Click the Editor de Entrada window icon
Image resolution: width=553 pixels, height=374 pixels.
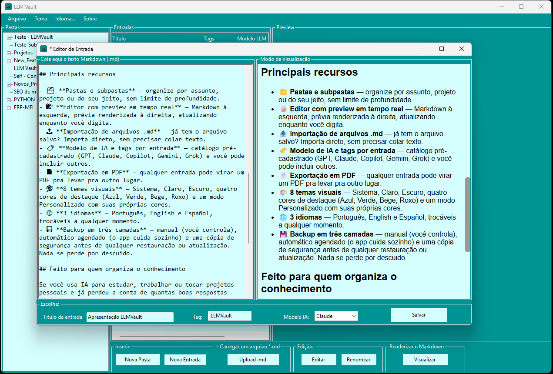click(x=44, y=49)
